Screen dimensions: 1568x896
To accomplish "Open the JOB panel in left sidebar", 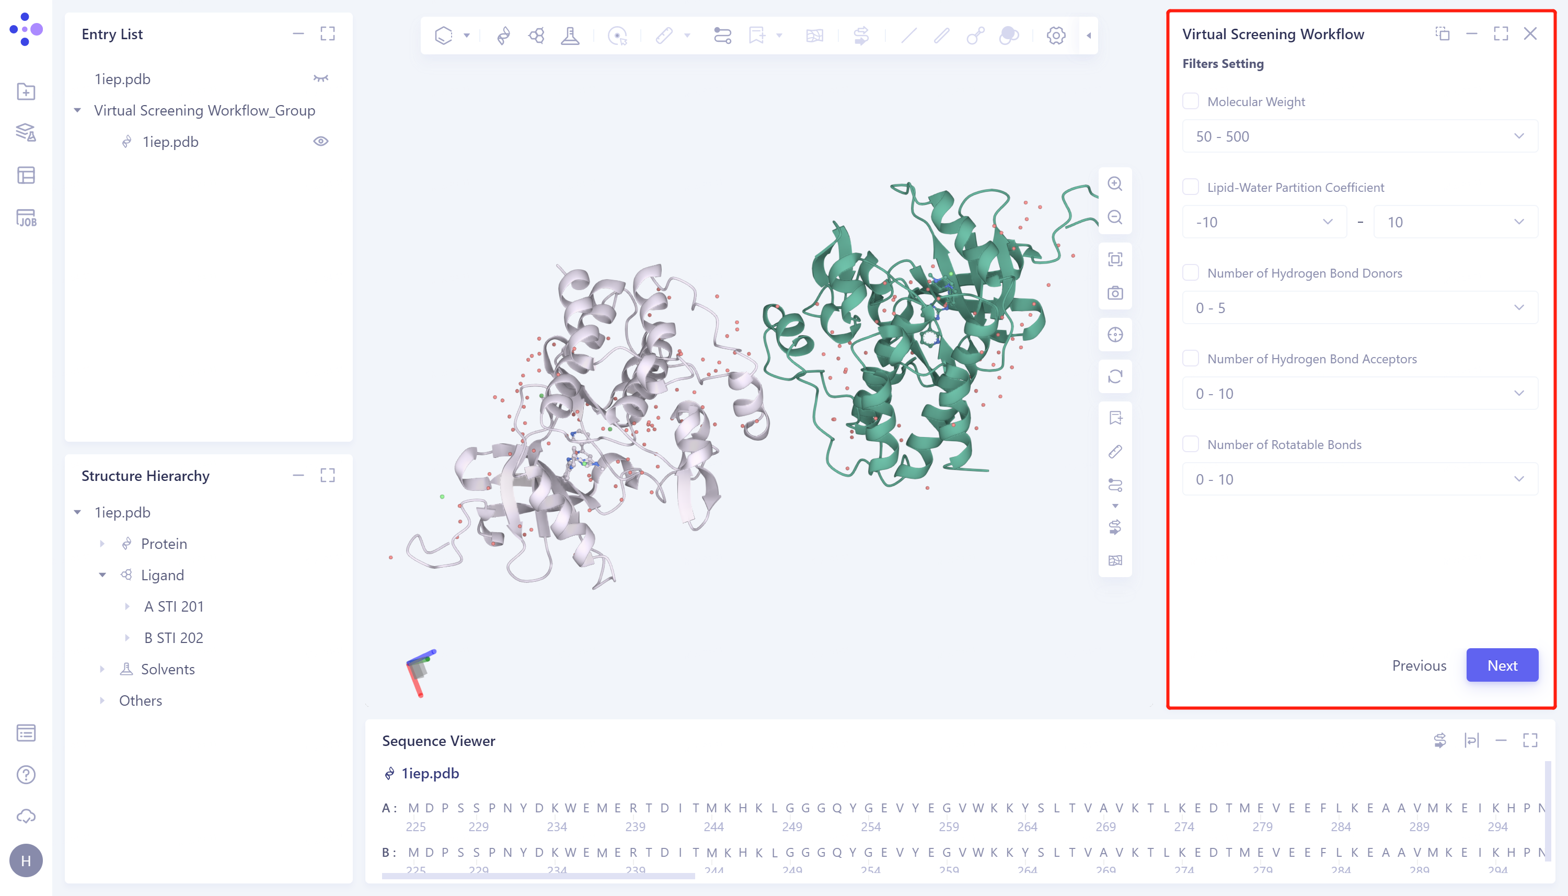I will coord(26,218).
